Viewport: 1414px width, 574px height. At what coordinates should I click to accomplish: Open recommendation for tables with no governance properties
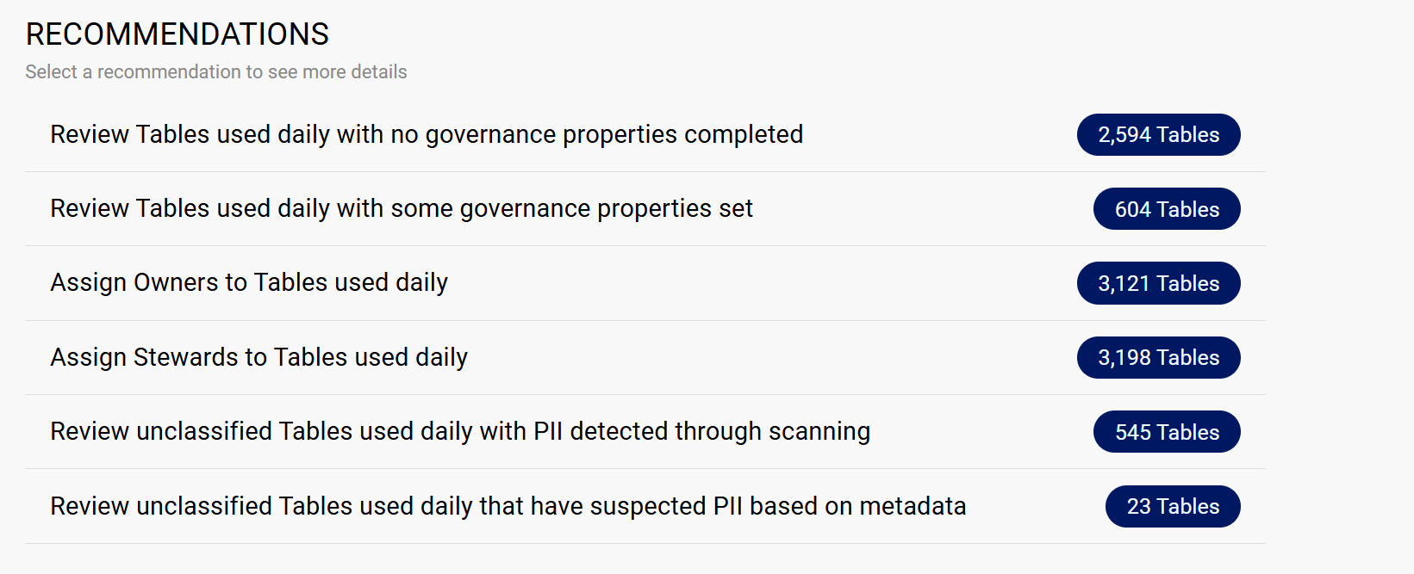pyautogui.click(x=426, y=134)
